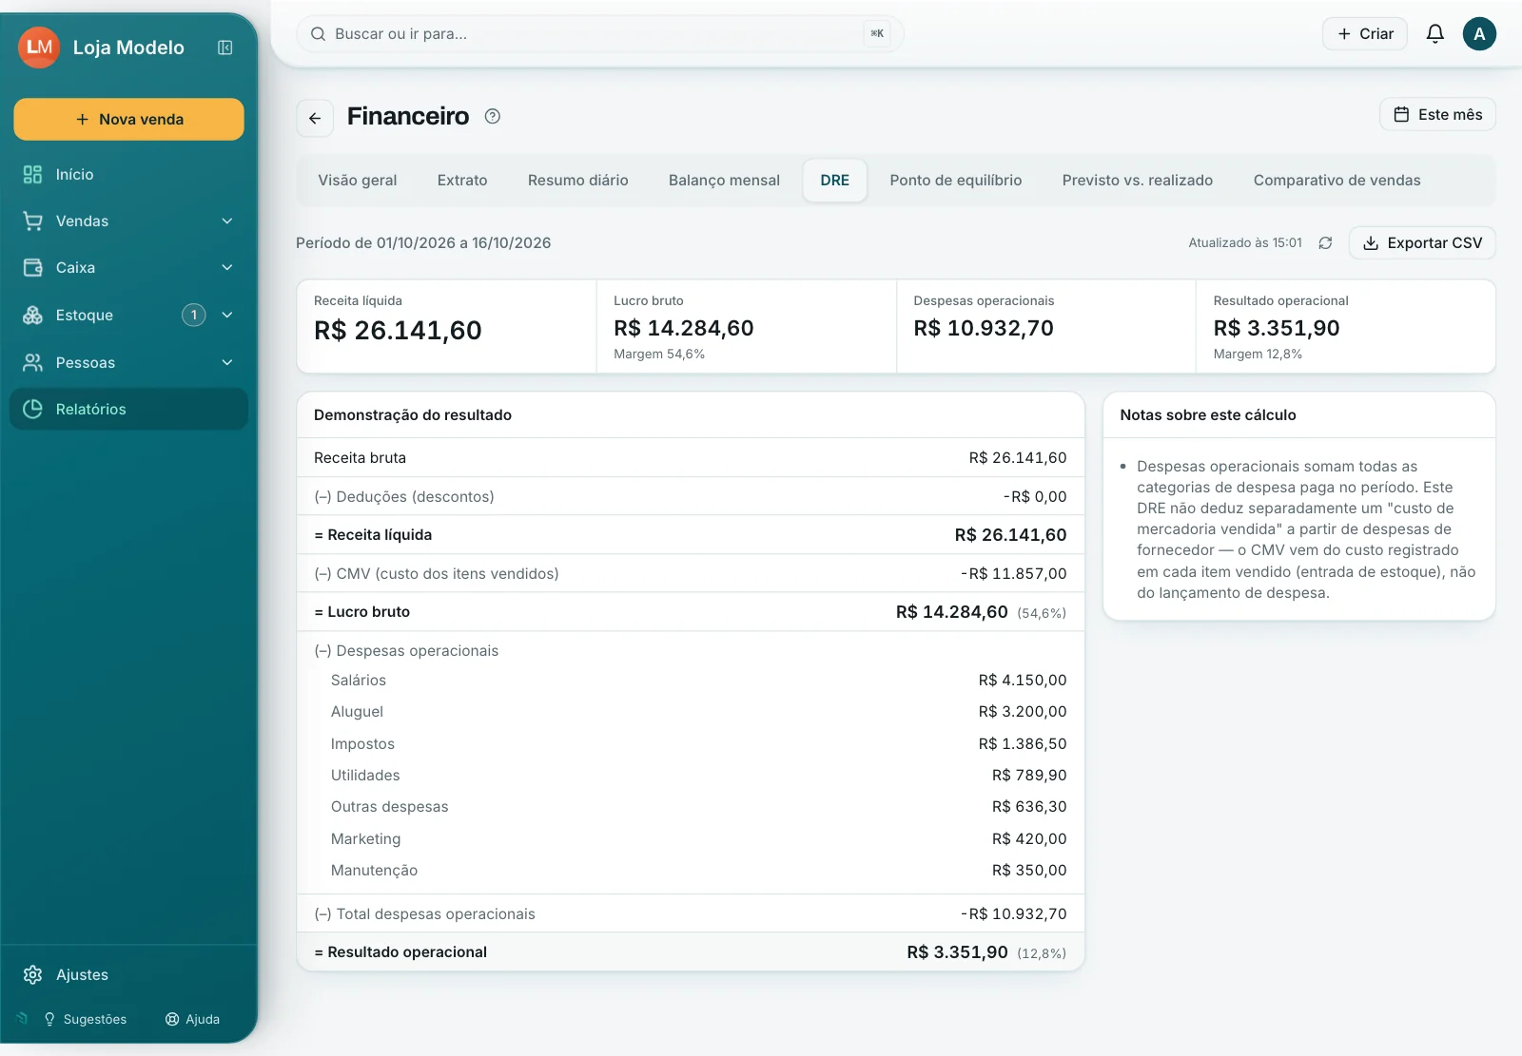Open the Balanço mensal tab

point(724,181)
